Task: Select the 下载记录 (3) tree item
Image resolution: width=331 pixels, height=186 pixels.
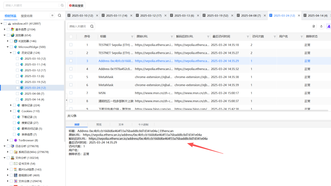Action: tap(29, 117)
